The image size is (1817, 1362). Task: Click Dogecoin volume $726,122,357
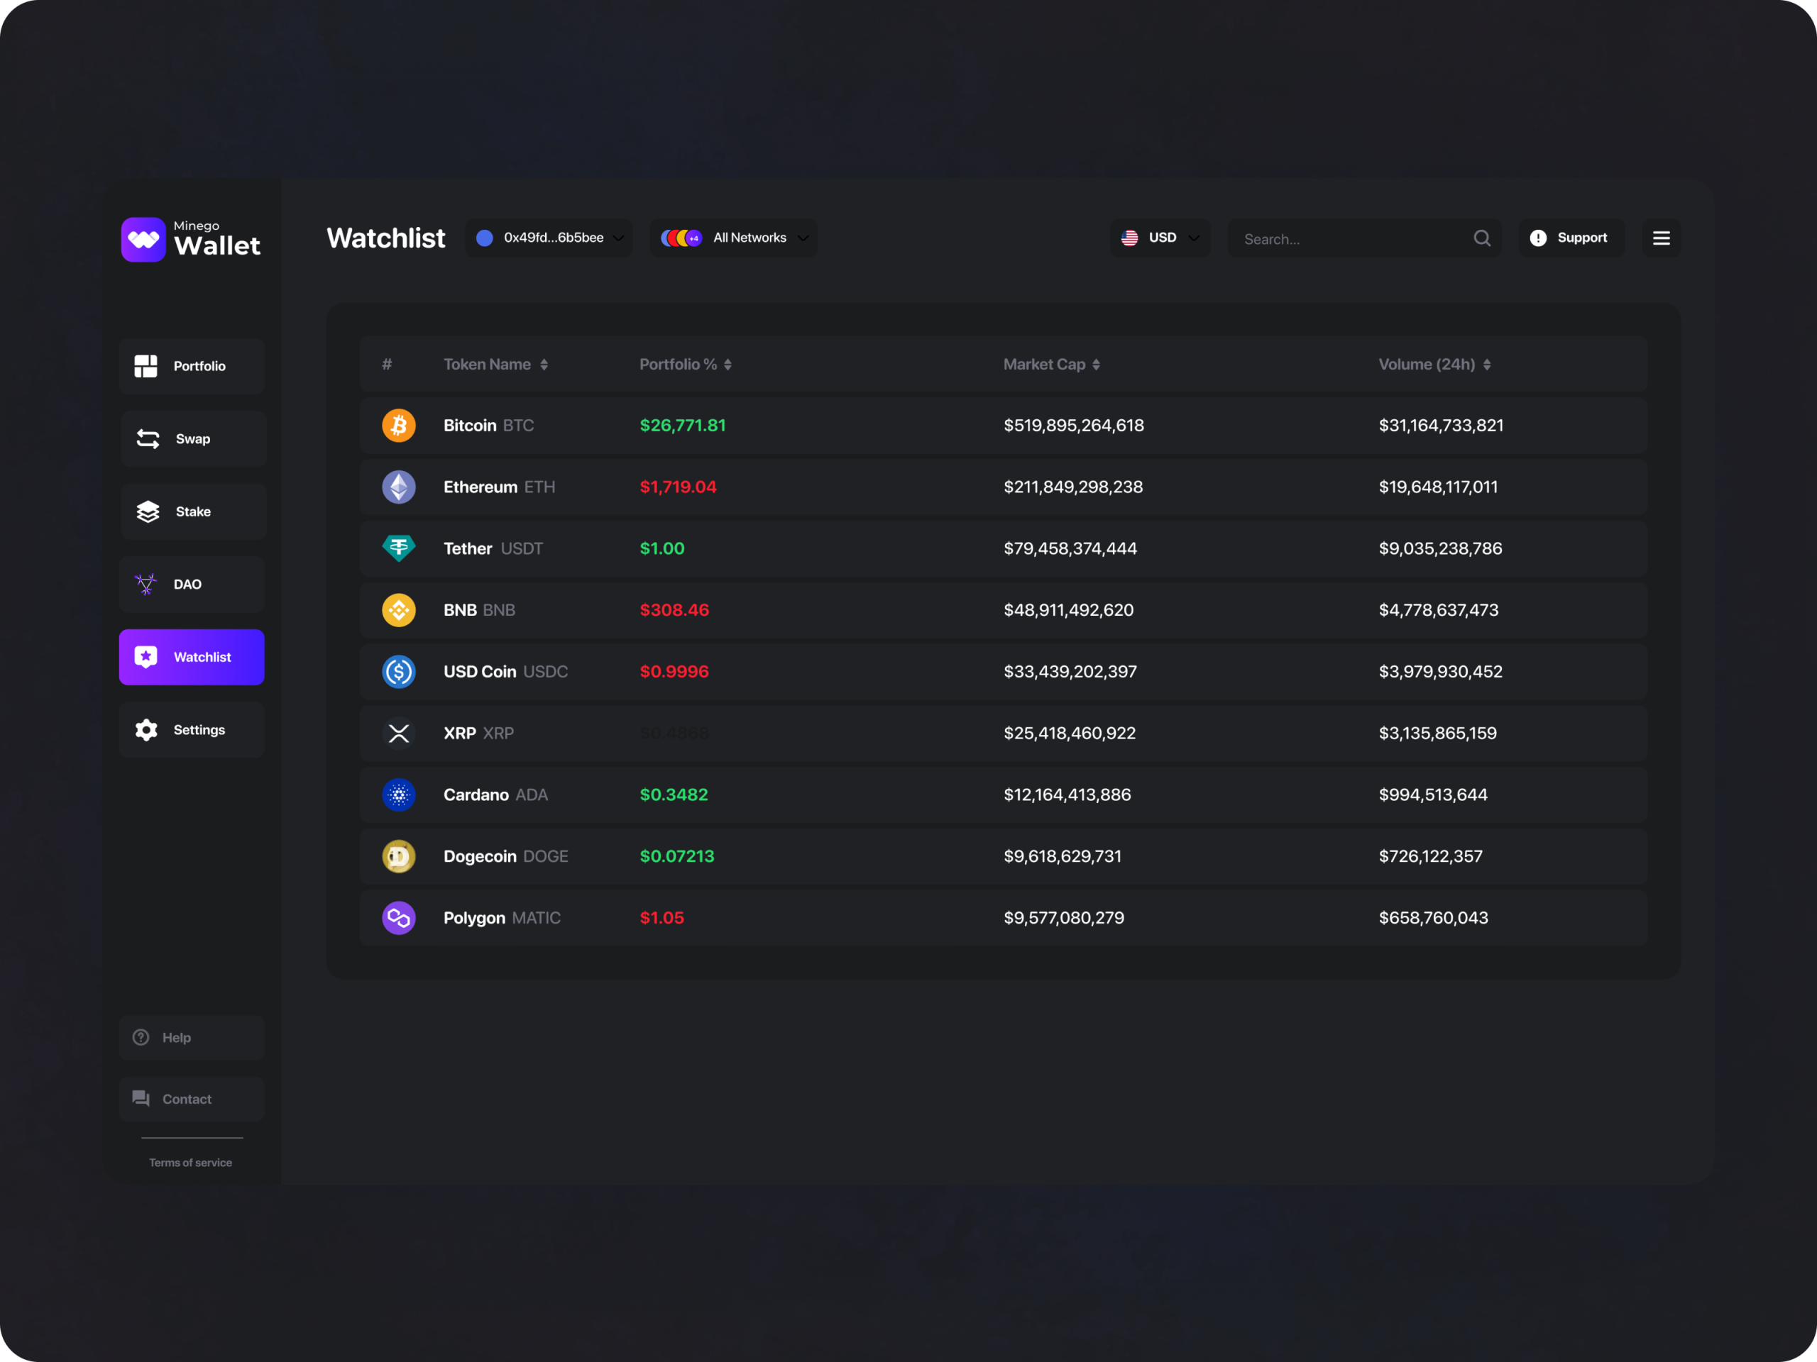click(x=1430, y=856)
